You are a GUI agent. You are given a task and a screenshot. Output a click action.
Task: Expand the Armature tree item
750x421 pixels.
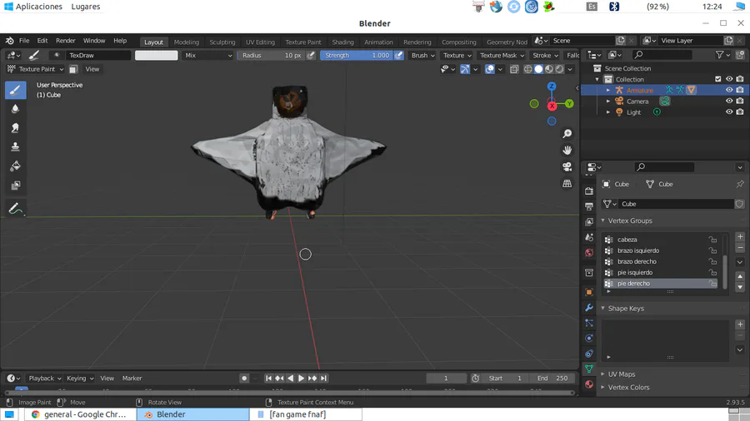click(608, 90)
